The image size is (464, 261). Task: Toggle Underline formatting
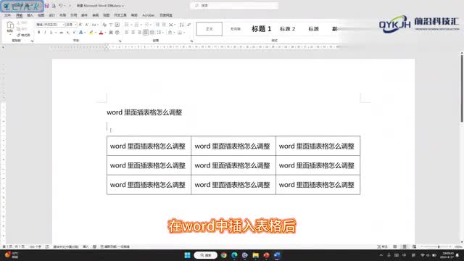pos(51,32)
